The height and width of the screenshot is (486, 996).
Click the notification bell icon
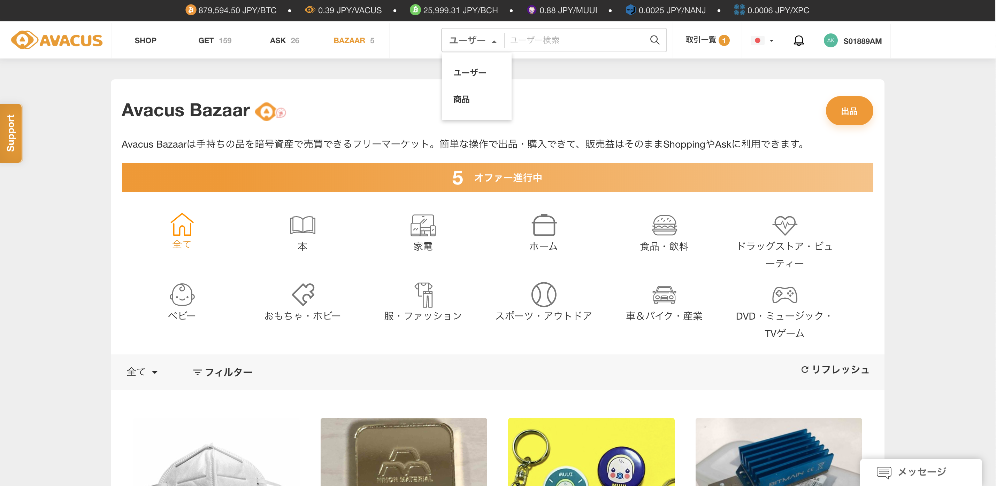798,40
